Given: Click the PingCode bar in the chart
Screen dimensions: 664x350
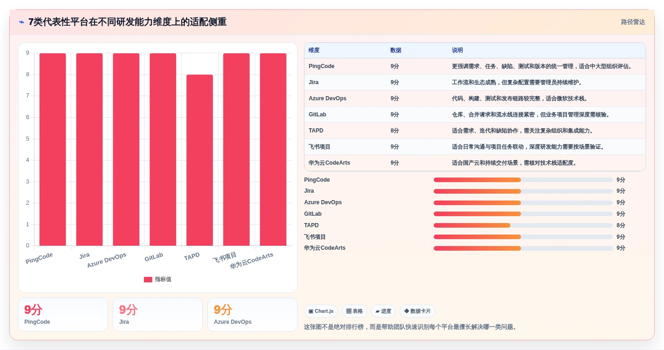Looking at the screenshot, I should click(x=52, y=149).
